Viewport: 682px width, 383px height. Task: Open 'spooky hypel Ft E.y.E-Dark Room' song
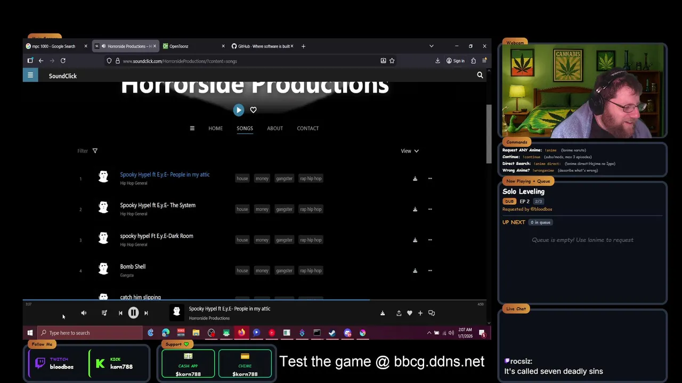pos(157,236)
